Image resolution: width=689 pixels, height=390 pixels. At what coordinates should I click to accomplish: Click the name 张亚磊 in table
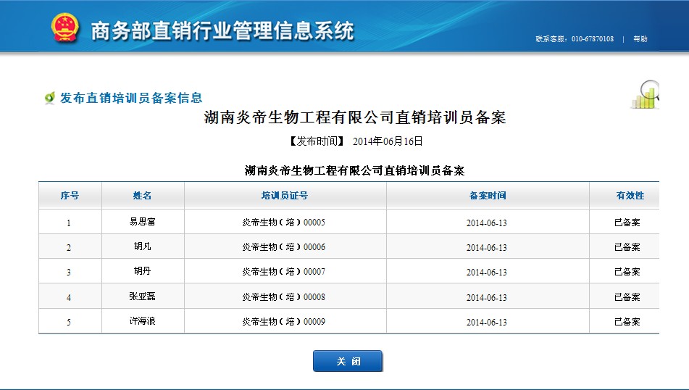[x=142, y=296]
